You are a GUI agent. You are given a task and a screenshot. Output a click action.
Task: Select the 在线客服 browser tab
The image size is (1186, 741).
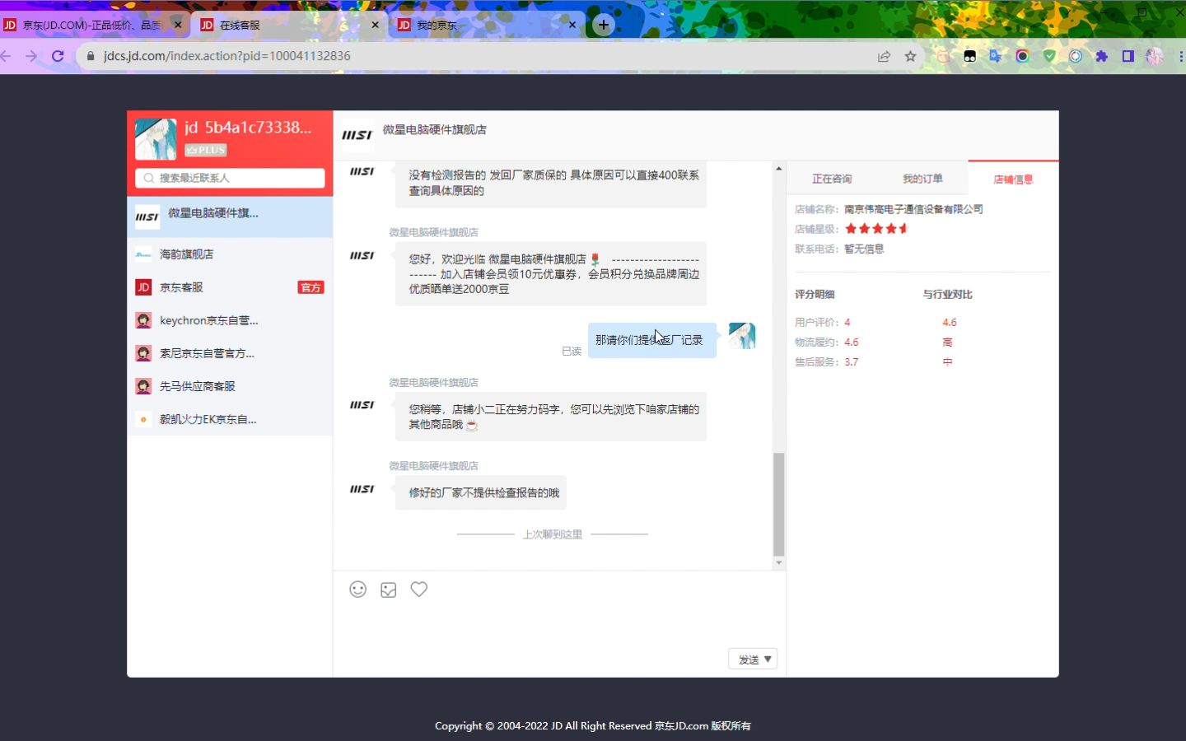click(290, 25)
